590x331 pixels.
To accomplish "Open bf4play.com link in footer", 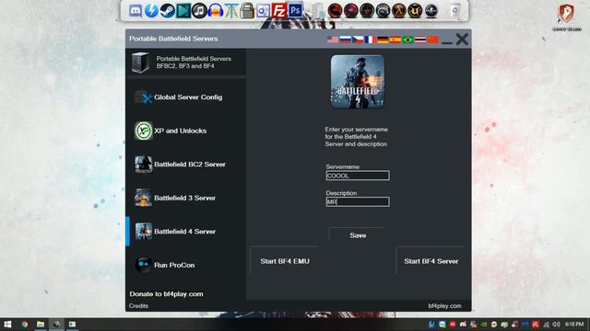I will [444, 306].
